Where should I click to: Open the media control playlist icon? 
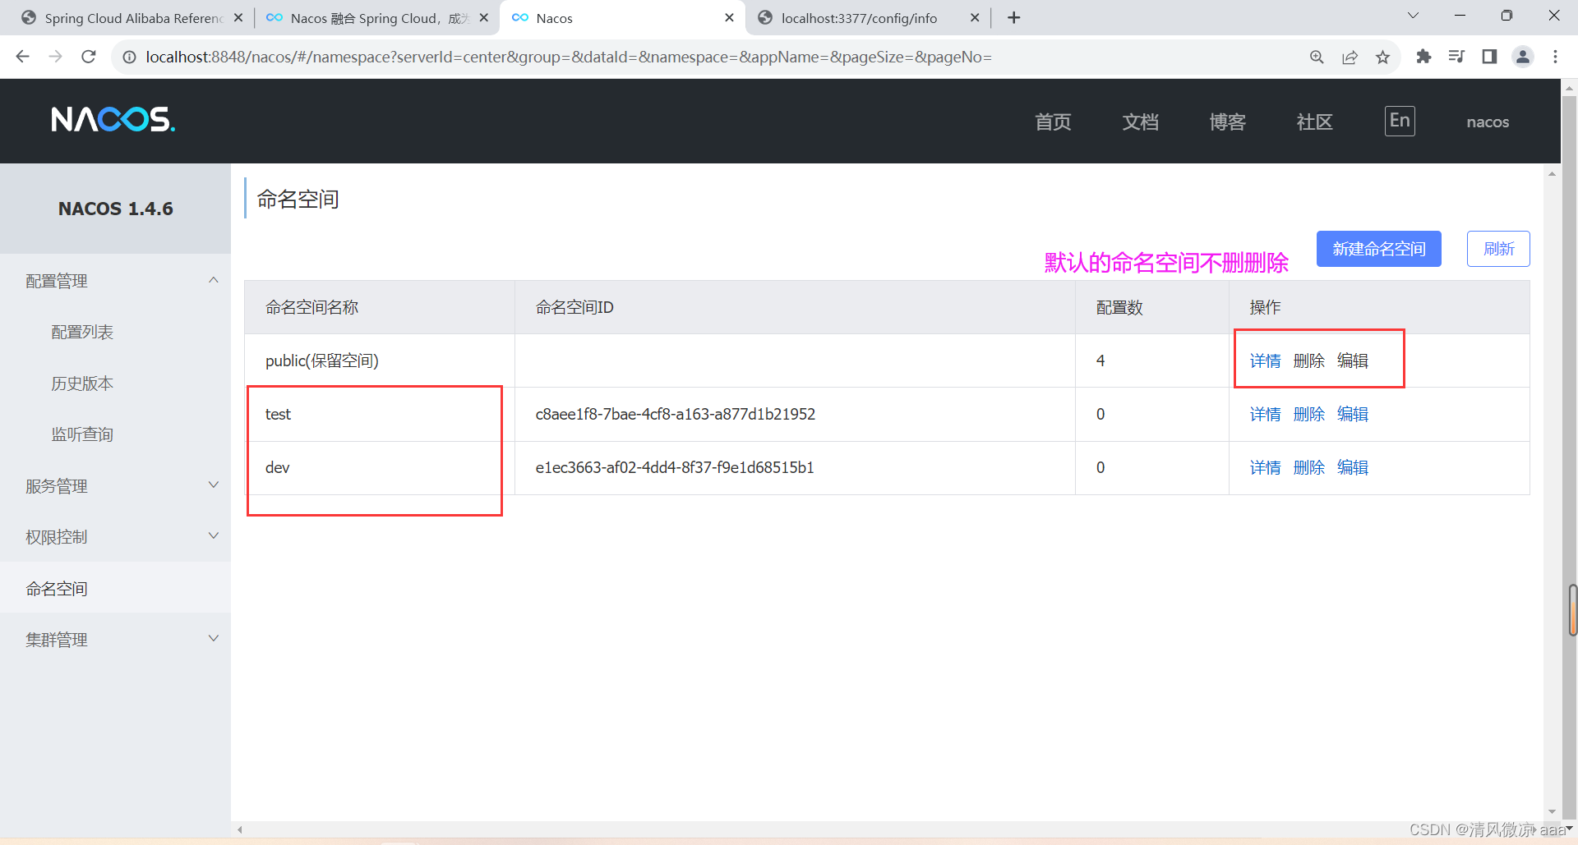point(1456,57)
